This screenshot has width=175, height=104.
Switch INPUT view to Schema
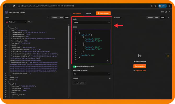pyautogui.click(x=55, y=17)
